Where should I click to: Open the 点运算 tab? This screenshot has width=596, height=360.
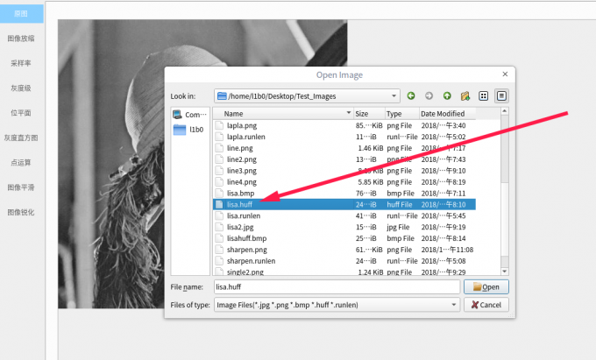[21, 163]
